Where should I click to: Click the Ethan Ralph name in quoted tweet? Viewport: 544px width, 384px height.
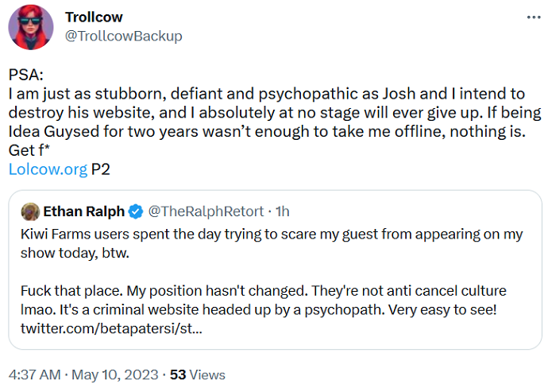pos(82,211)
